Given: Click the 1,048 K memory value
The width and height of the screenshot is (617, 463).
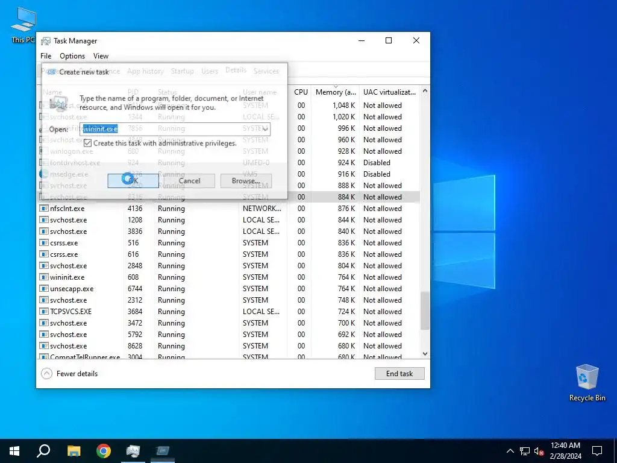Looking at the screenshot, I should (343, 105).
